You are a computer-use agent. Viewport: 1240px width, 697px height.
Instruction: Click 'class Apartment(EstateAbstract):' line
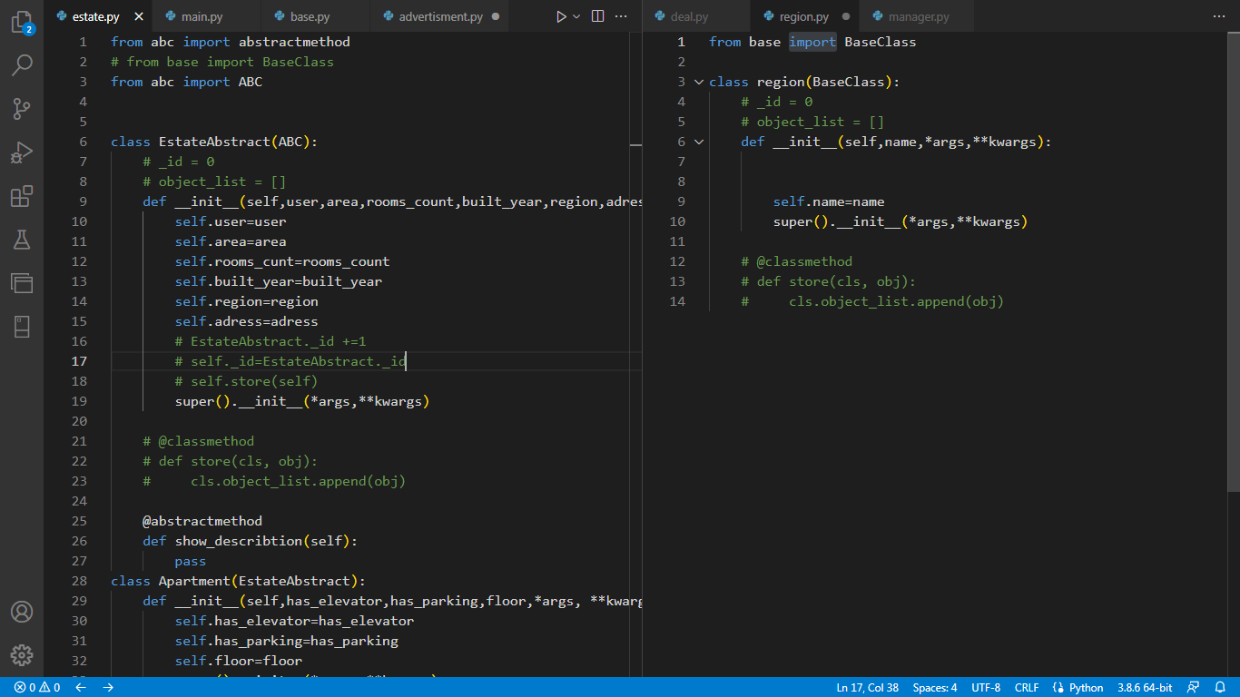pos(238,581)
